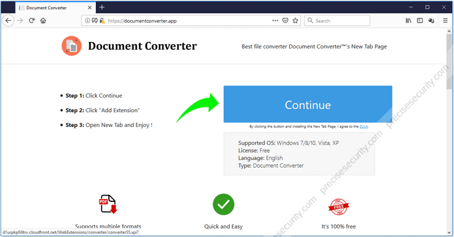
Task: Click the 'Type: Document Converter' line
Action: (271, 166)
